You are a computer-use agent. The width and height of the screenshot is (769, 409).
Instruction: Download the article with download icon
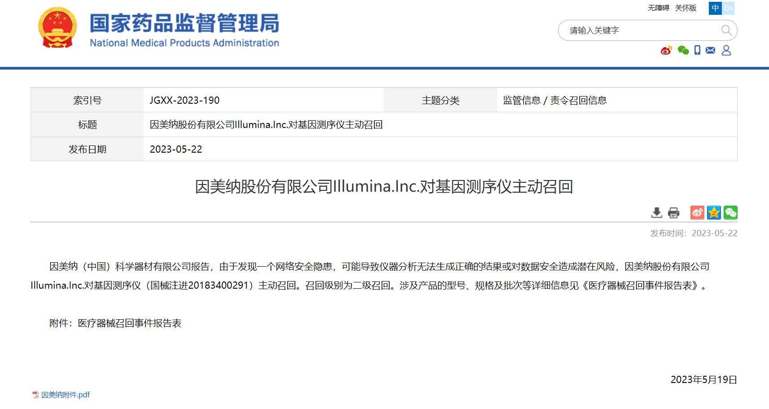coord(657,212)
